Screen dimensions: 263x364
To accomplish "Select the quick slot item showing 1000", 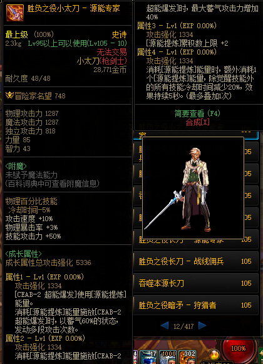I will 168,357.
